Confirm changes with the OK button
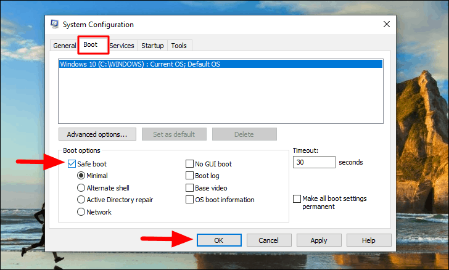Image resolution: width=449 pixels, height=270 pixels. tap(219, 240)
